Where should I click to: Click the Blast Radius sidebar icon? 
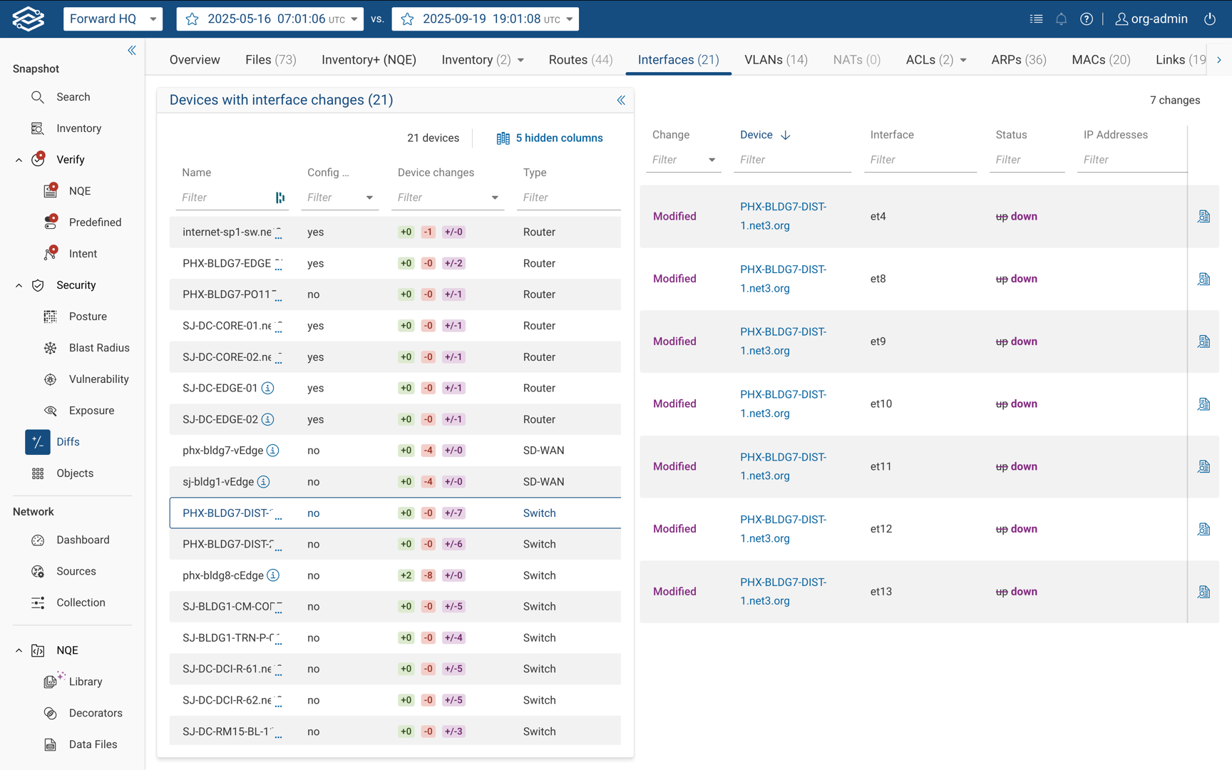(x=50, y=348)
